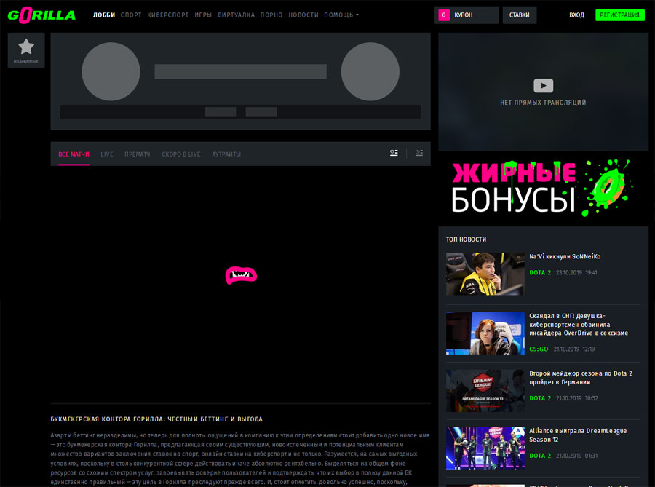Viewport: 655px width, 487px height.
Task: Open the Alliance выиграла DreamLeague article
Action: point(578,435)
